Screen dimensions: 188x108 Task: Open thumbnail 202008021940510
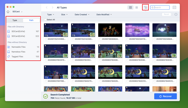point(164,72)
